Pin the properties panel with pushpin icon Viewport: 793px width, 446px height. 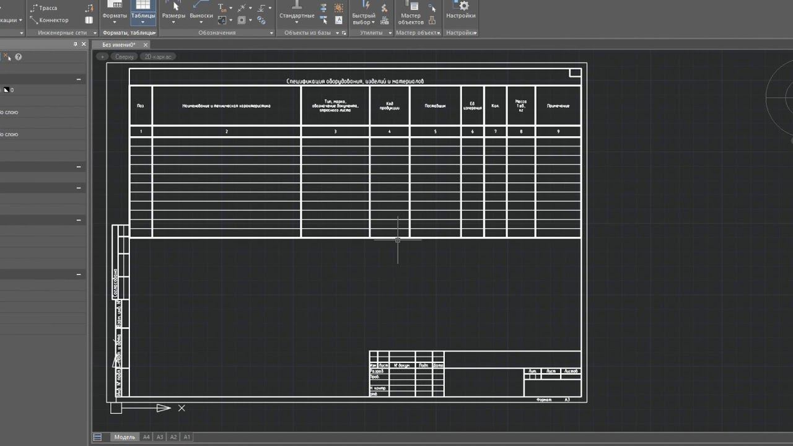pos(76,45)
